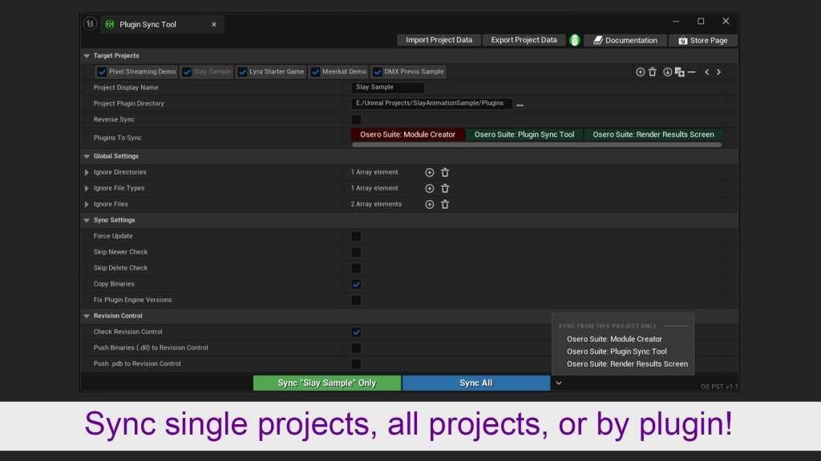
Task: Uncheck the Copy Binaries checkbox
Action: click(x=356, y=284)
